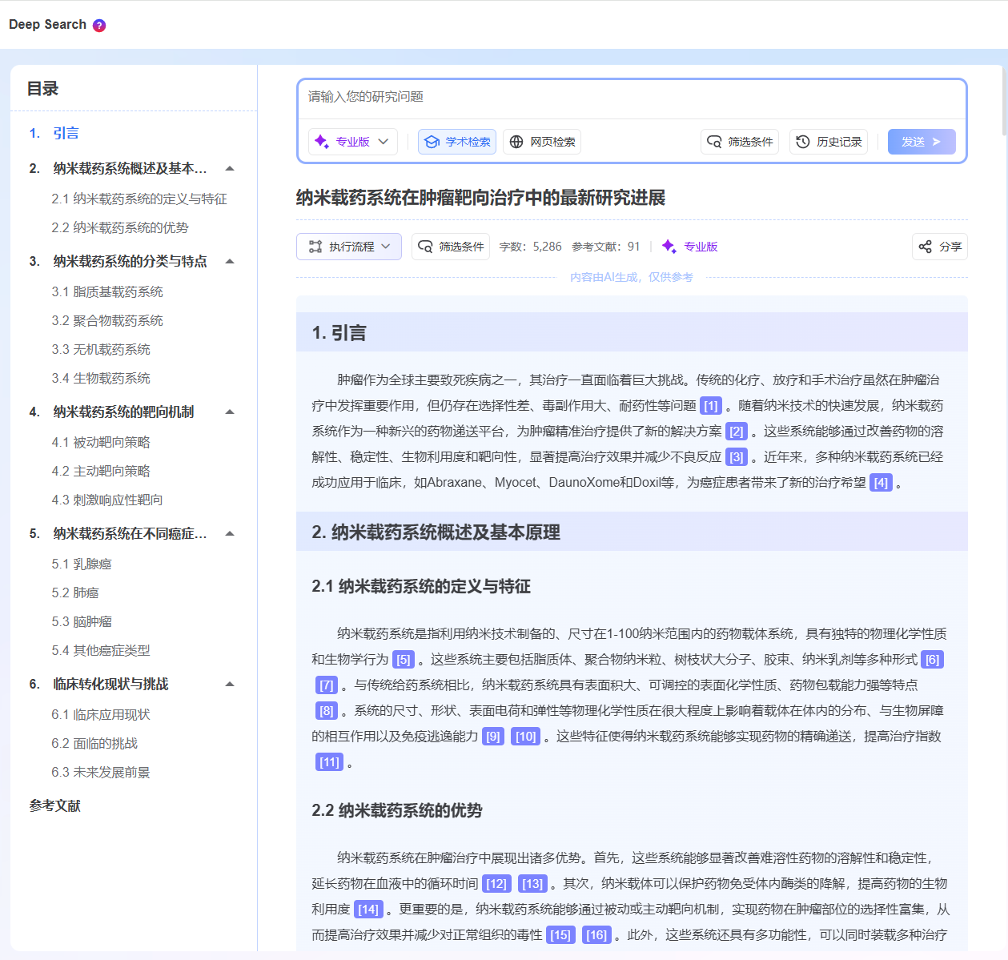This screenshot has height=960, width=1008.
Task: Select outline item 6. 临床转化现状与挑战
Action: 99,684
